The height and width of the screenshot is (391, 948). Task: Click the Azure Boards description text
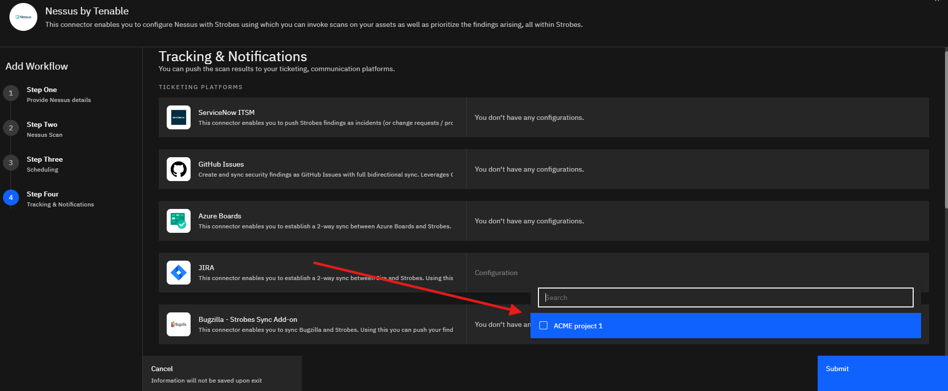(325, 226)
